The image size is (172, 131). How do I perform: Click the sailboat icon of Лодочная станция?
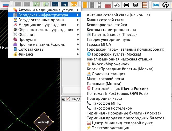coord(89,74)
